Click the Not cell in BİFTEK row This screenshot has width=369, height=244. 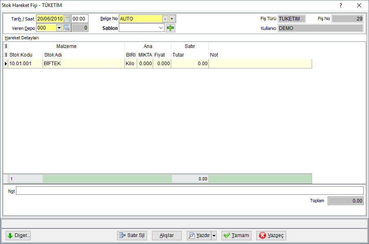point(260,64)
